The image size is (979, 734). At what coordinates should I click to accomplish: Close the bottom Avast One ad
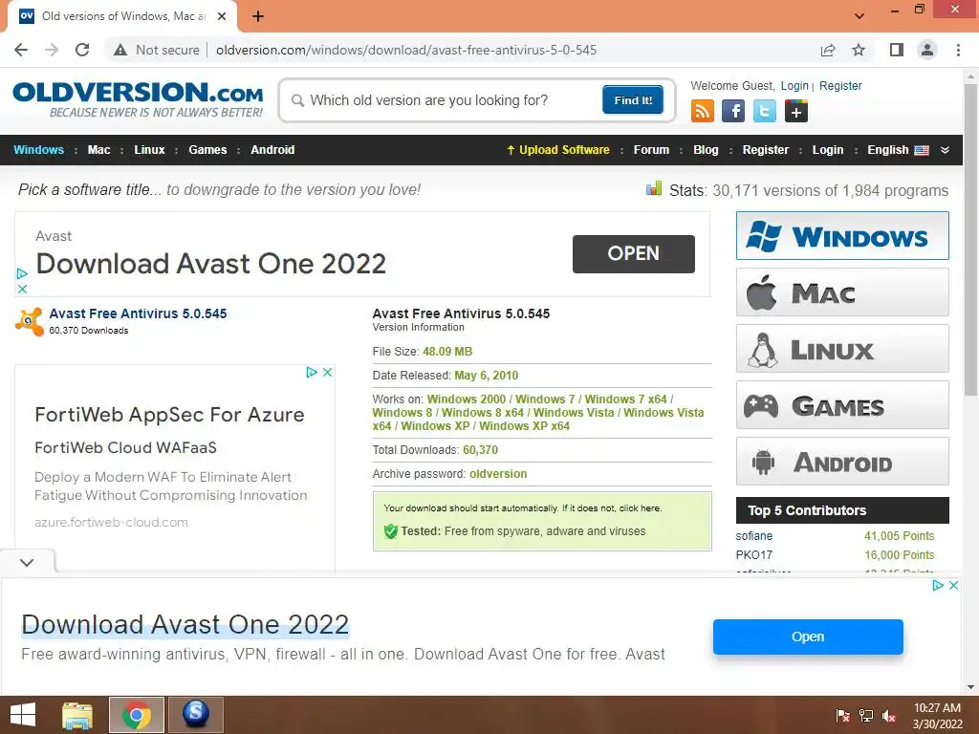[x=953, y=586]
